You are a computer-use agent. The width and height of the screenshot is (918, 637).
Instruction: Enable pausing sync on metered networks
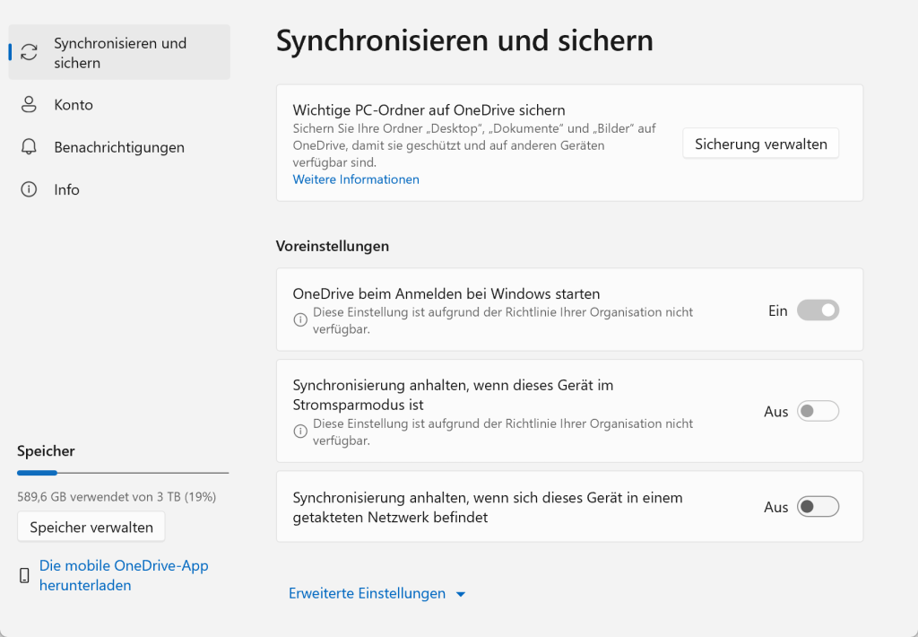tap(817, 506)
